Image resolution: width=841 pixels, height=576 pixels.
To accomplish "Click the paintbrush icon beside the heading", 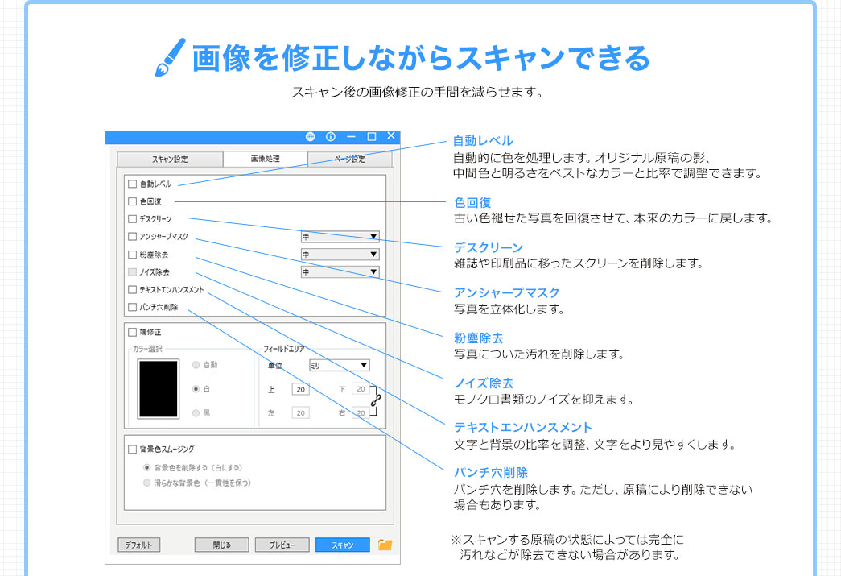I will pyautogui.click(x=170, y=57).
